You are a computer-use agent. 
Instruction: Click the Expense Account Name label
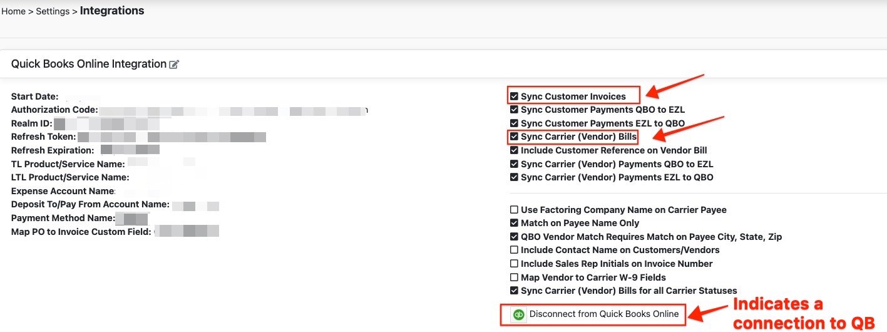(x=63, y=191)
